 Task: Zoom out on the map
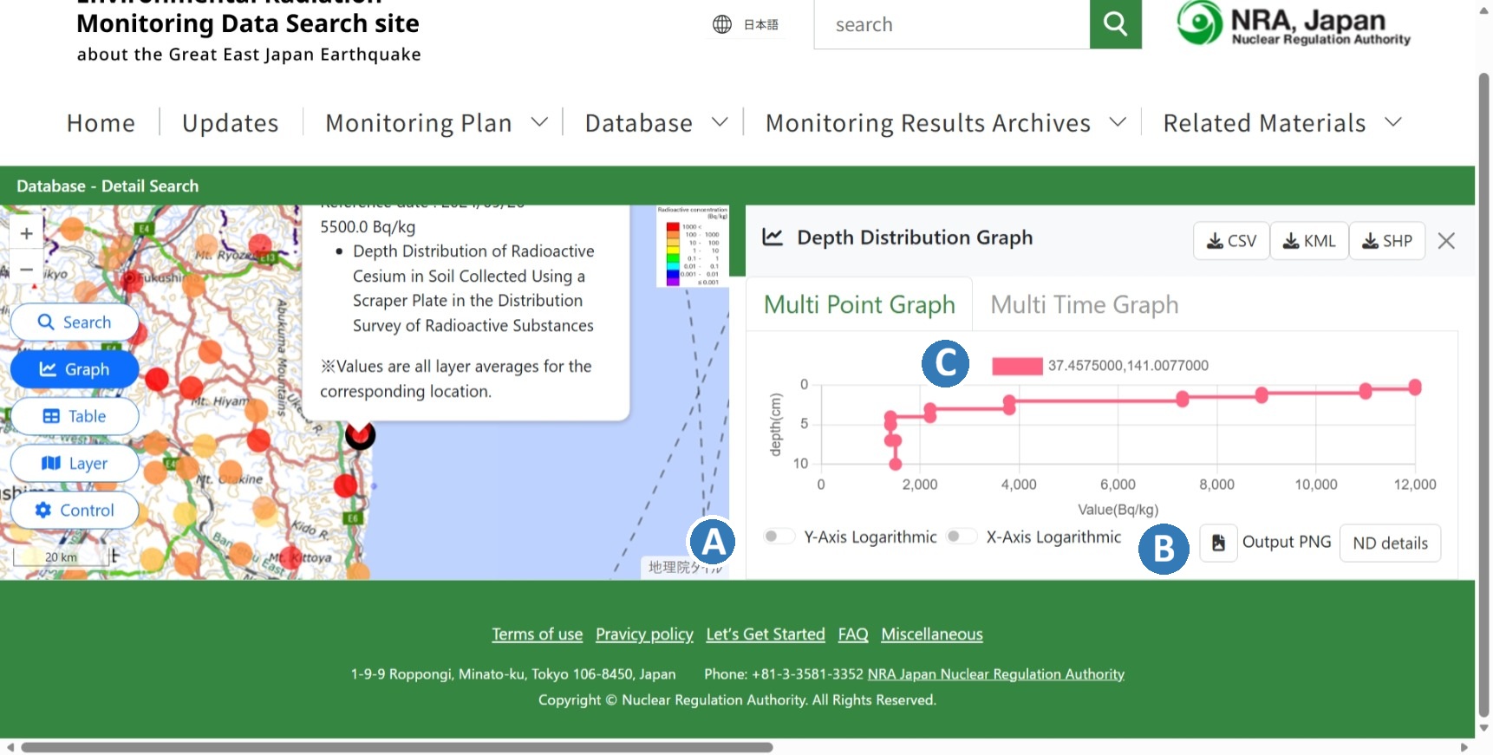[27, 270]
